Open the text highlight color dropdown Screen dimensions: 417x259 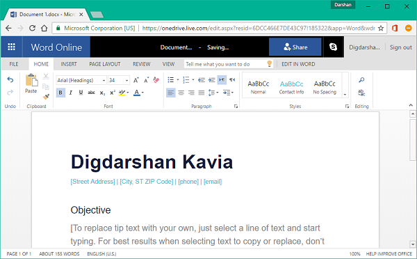coord(128,93)
